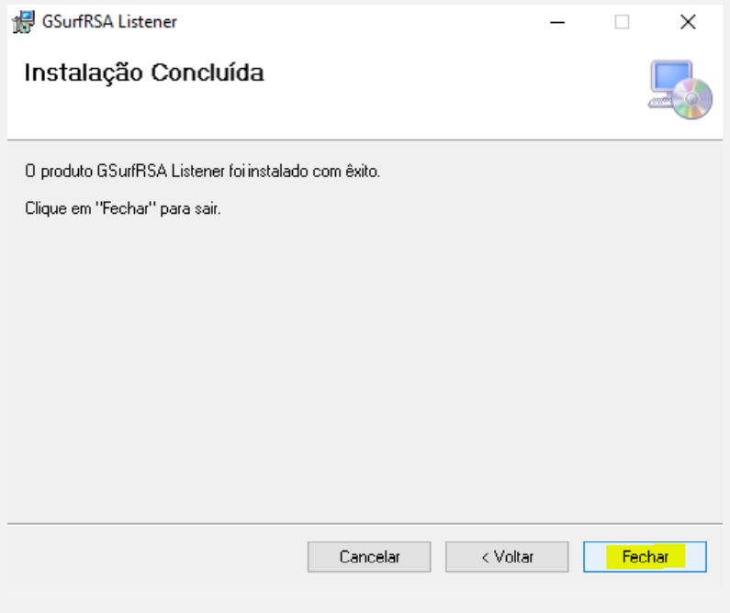
Task: Go back with the < Voltar button
Action: click(x=507, y=557)
